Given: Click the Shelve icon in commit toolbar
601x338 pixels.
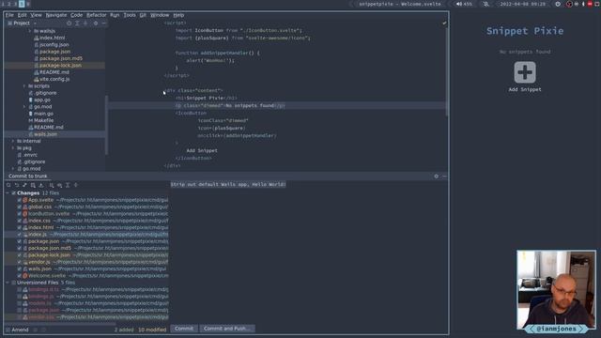Looking at the screenshot, I should point(41,185).
